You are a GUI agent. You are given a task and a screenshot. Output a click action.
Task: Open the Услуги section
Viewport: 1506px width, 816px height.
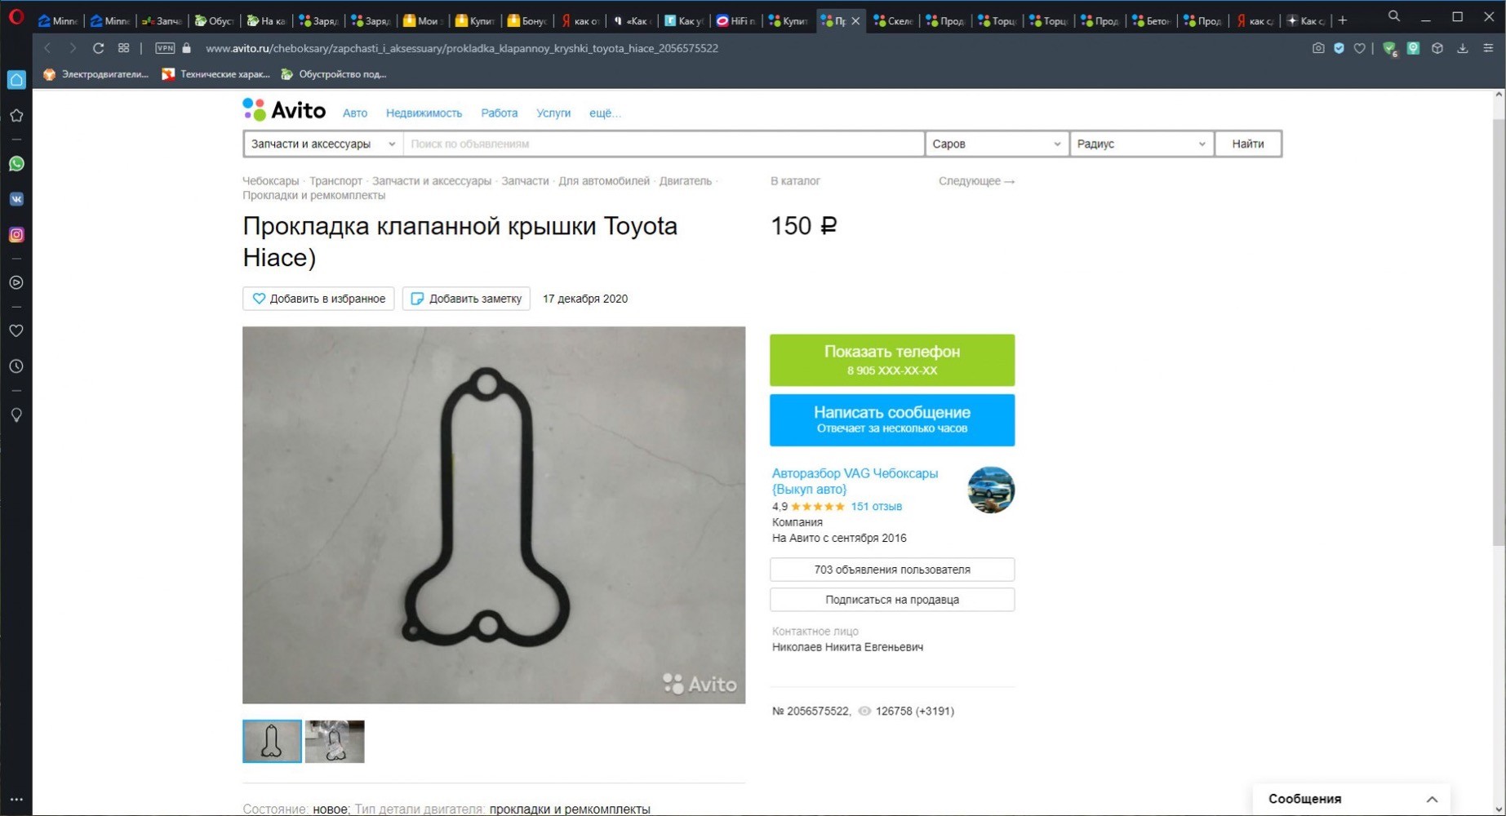tap(553, 113)
